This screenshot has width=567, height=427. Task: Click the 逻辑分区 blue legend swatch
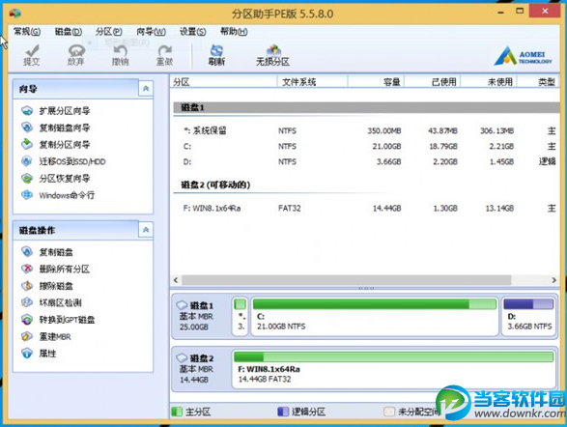coord(283,412)
